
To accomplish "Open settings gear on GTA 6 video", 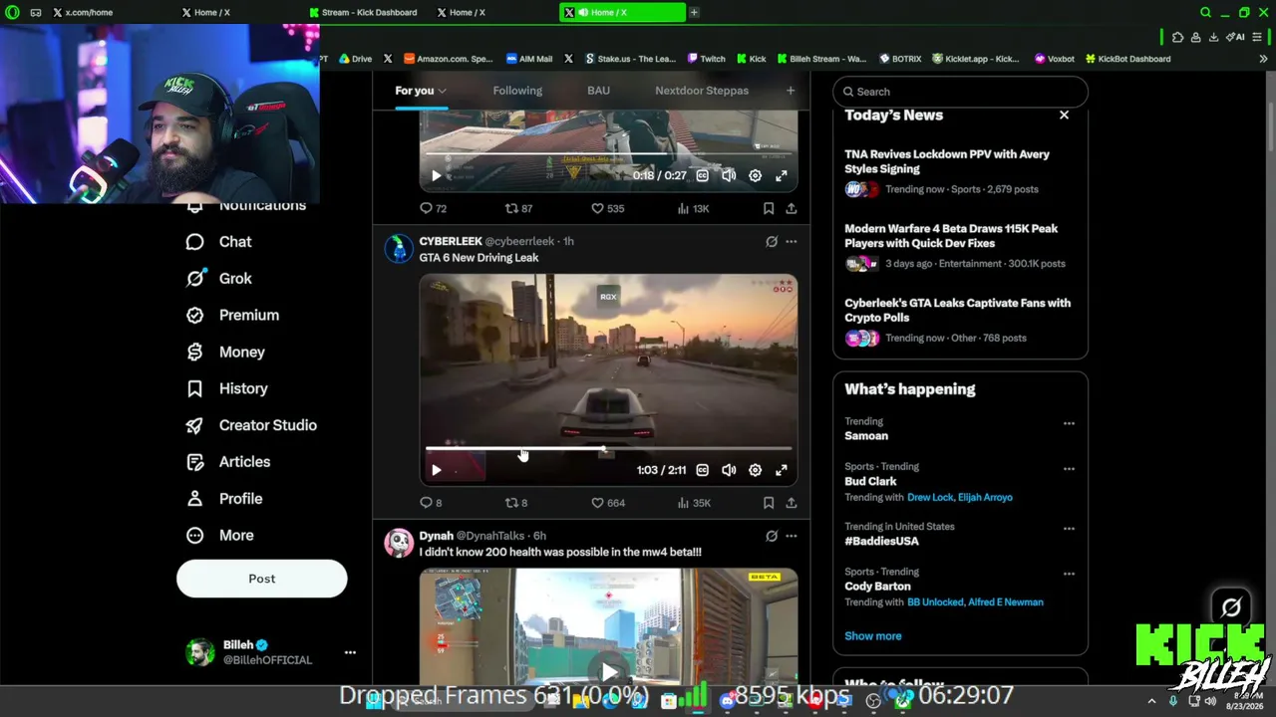I will click(755, 470).
